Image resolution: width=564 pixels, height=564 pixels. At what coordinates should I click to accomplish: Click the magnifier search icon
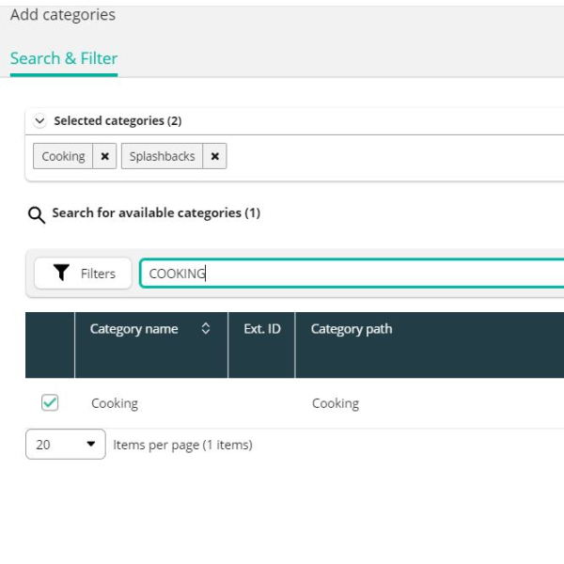[x=37, y=215]
